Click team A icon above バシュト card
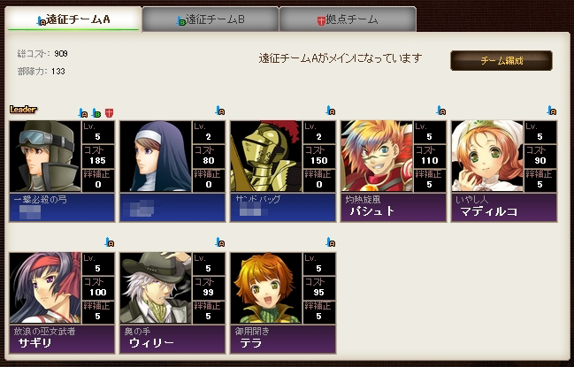The height and width of the screenshot is (367, 574). pos(440,111)
